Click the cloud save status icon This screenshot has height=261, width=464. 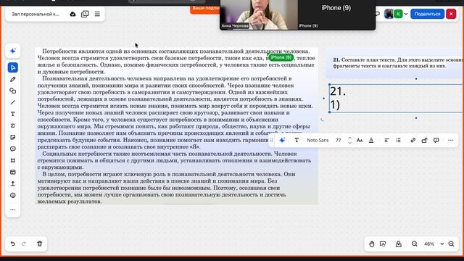point(72,14)
